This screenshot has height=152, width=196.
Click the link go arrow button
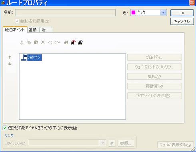112,143
